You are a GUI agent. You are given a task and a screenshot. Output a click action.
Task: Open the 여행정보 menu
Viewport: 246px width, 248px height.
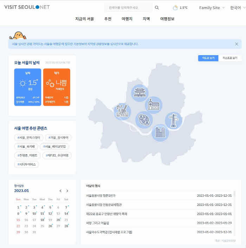[x=167, y=19]
